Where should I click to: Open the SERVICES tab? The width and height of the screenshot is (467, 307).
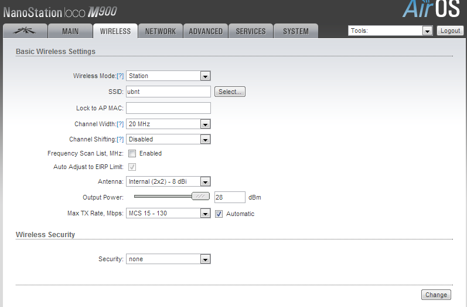pos(251,31)
